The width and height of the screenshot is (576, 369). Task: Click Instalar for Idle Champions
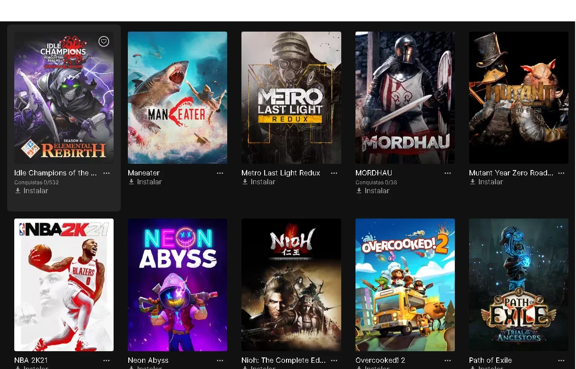36,191
